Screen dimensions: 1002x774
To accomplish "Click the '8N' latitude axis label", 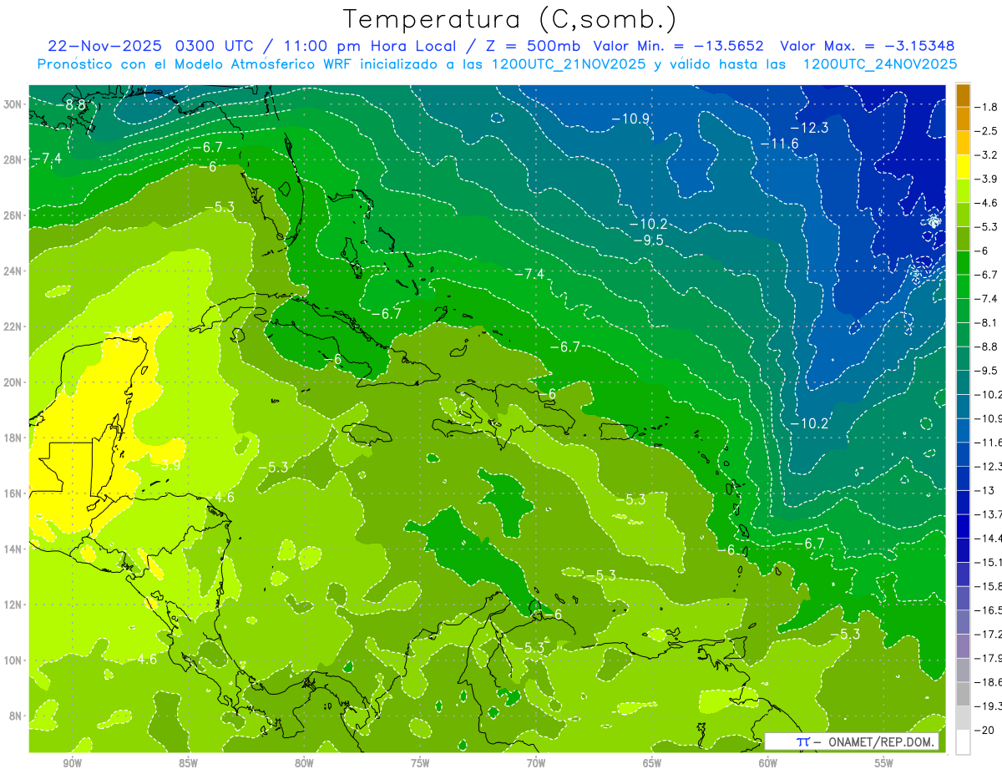I will (17, 716).
